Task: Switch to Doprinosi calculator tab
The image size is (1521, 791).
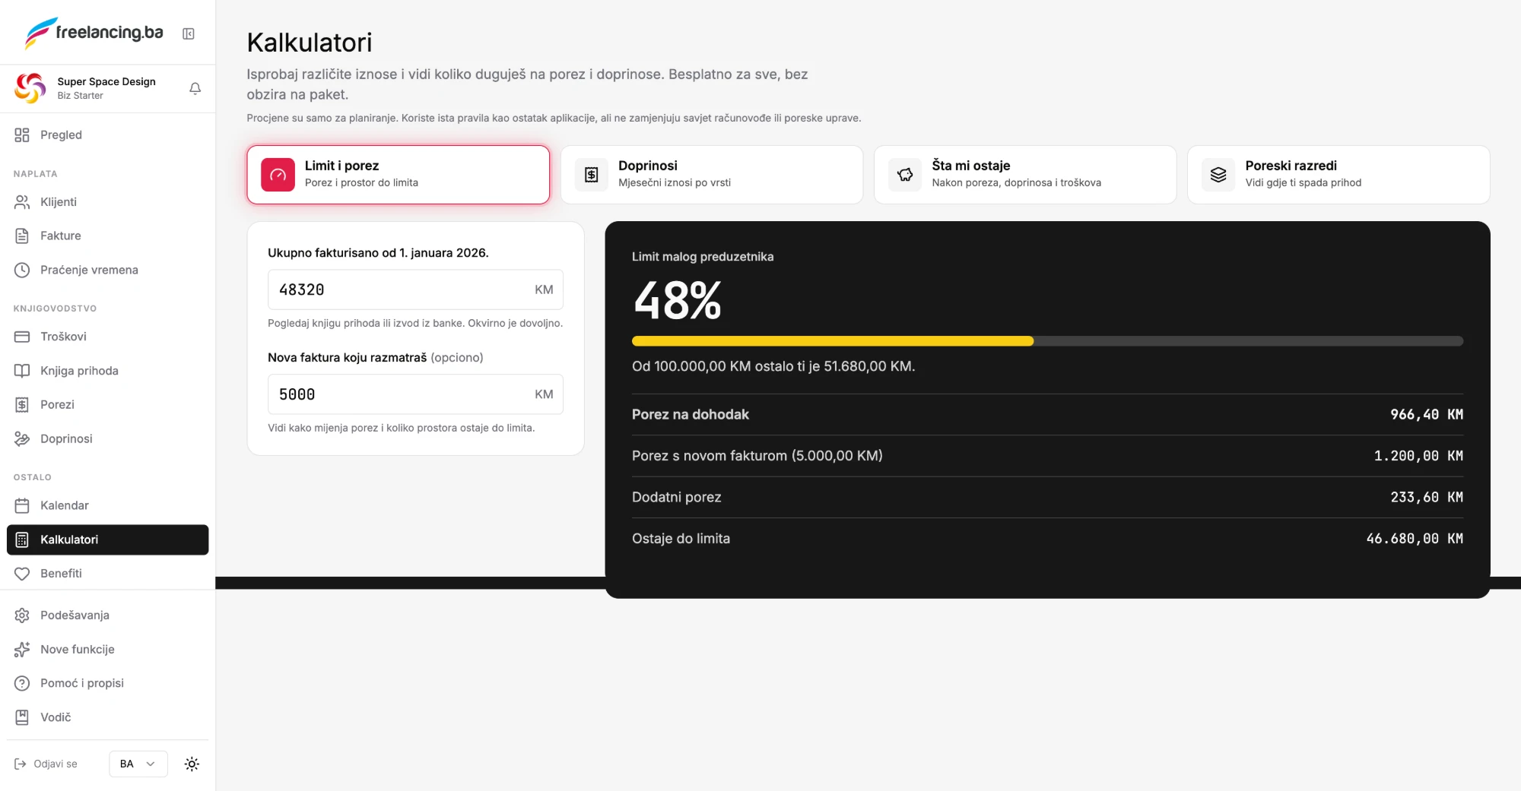Action: tap(712, 175)
